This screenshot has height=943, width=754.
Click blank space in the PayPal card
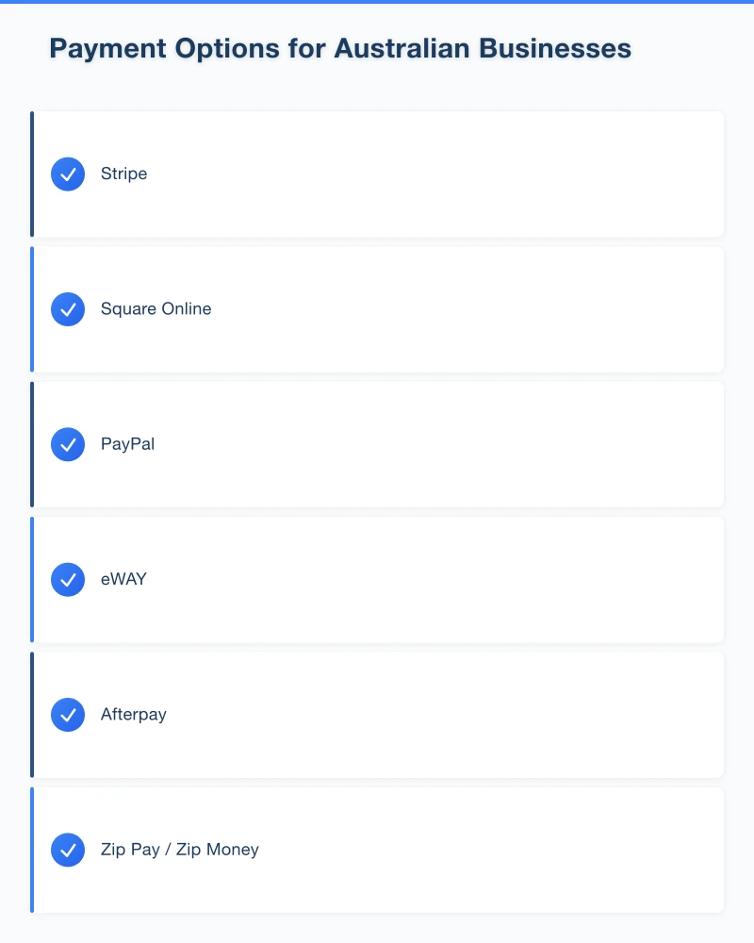pos(471,444)
